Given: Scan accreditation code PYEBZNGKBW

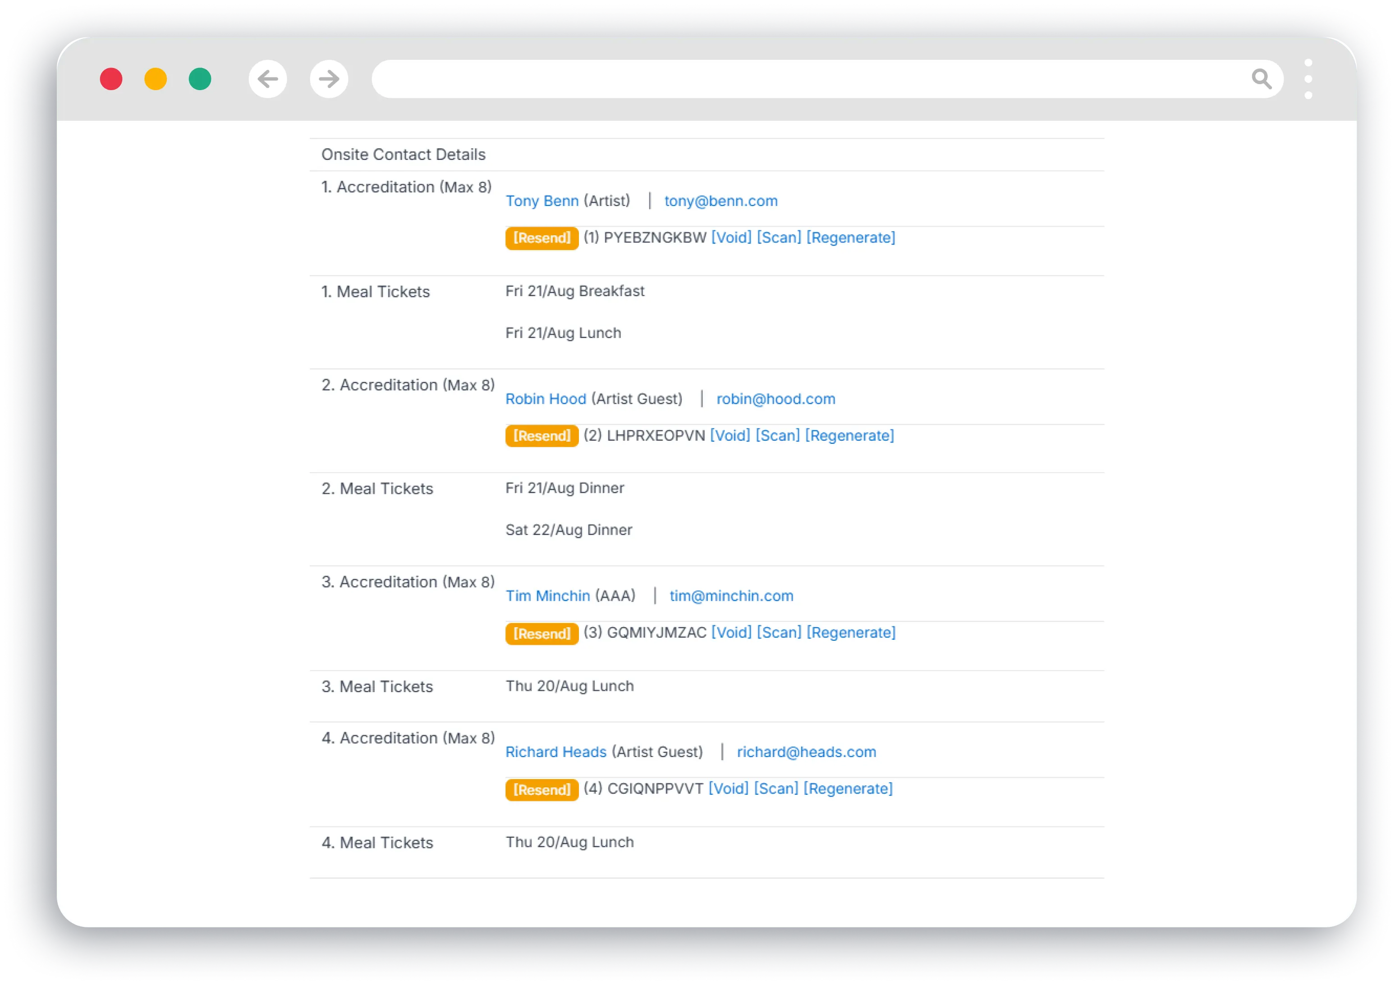Looking at the screenshot, I should (778, 237).
